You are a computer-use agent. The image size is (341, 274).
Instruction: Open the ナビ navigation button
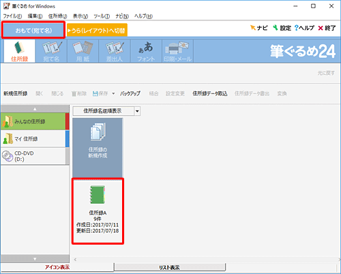pos(258,28)
